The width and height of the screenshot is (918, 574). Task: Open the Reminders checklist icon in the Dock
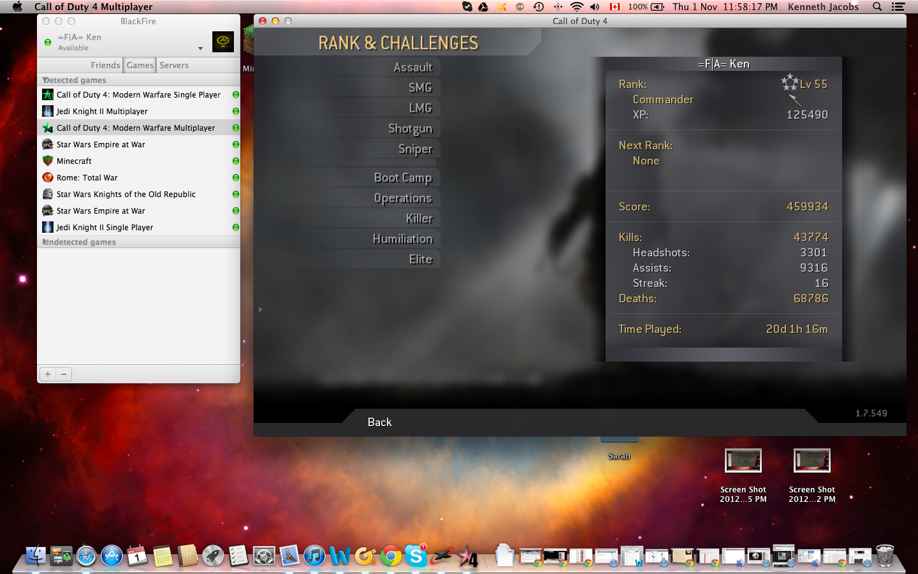tap(238, 556)
